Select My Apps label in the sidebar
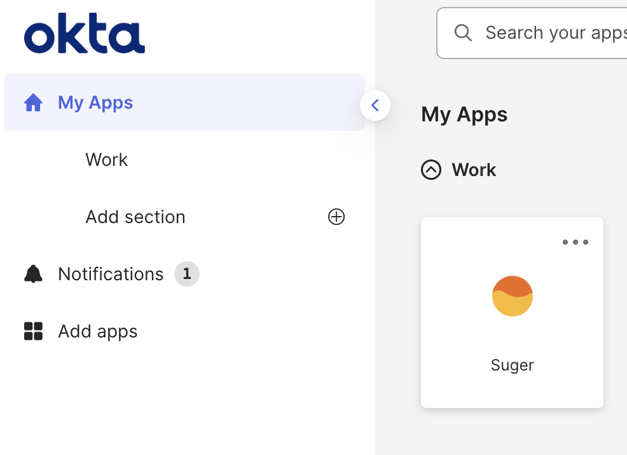Viewport: 627px width, 455px height. click(95, 103)
